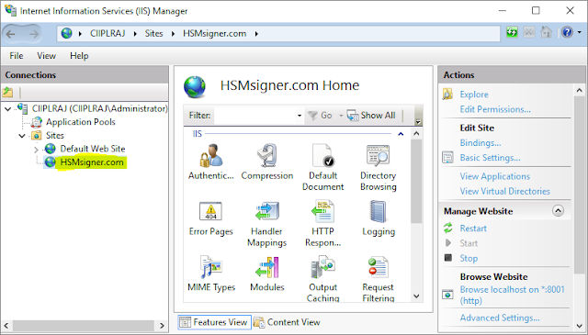Click the Explore action link
Screen dimensions: 588x335
coord(474,95)
